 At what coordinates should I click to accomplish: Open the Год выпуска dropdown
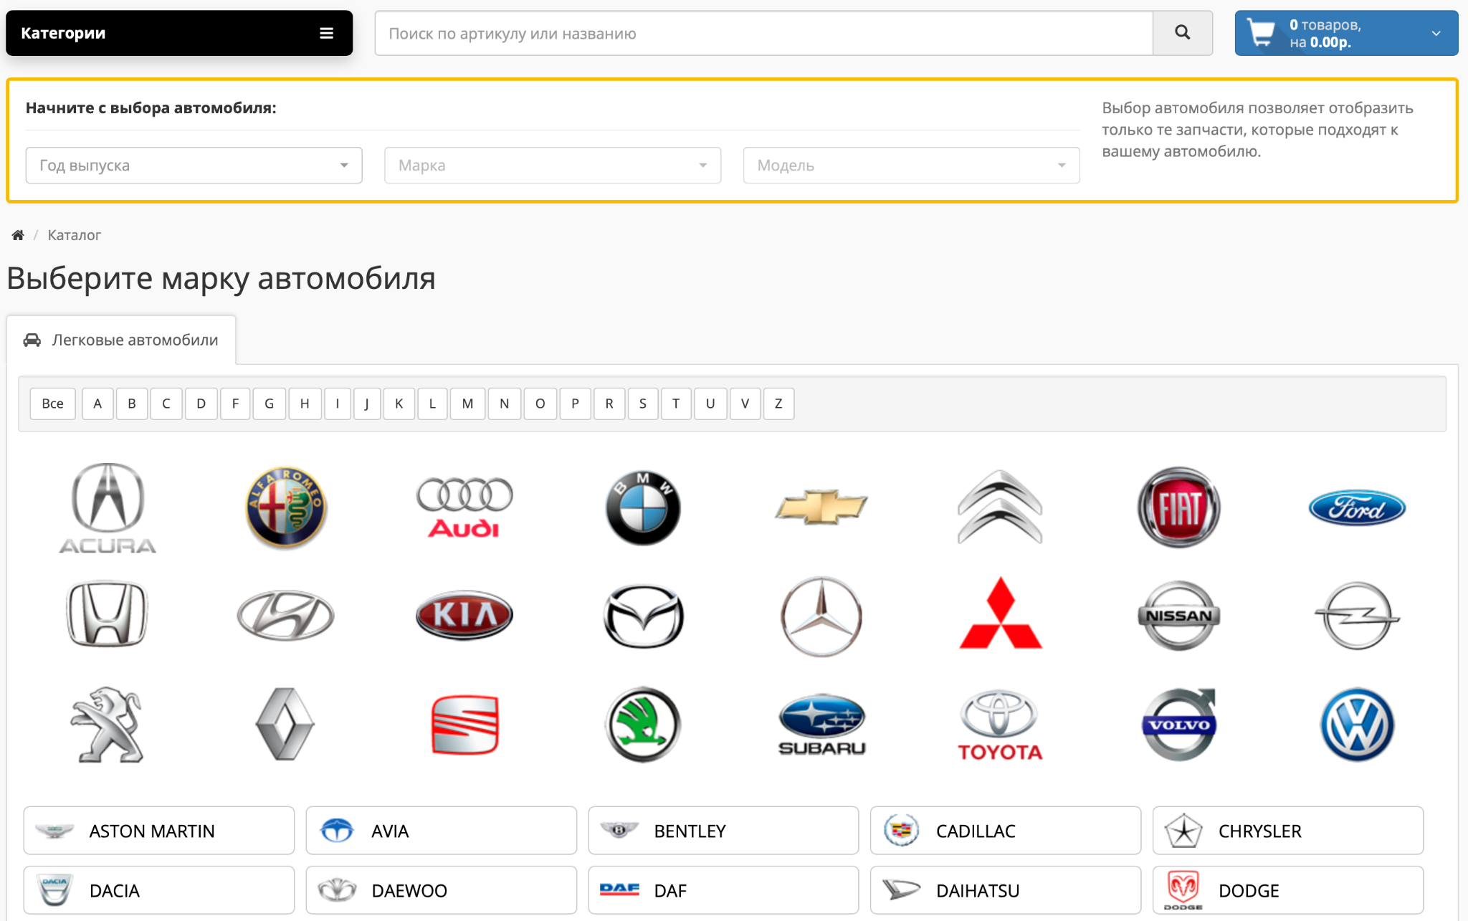coord(194,166)
